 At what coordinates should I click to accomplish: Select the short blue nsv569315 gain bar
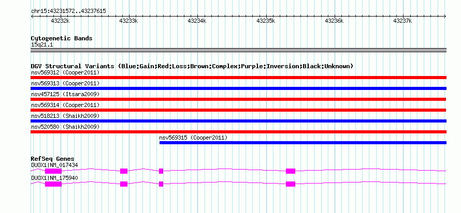tap(303, 143)
